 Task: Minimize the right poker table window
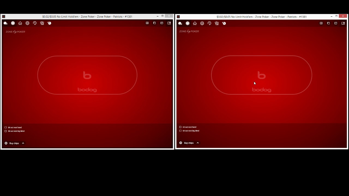point(332,17)
